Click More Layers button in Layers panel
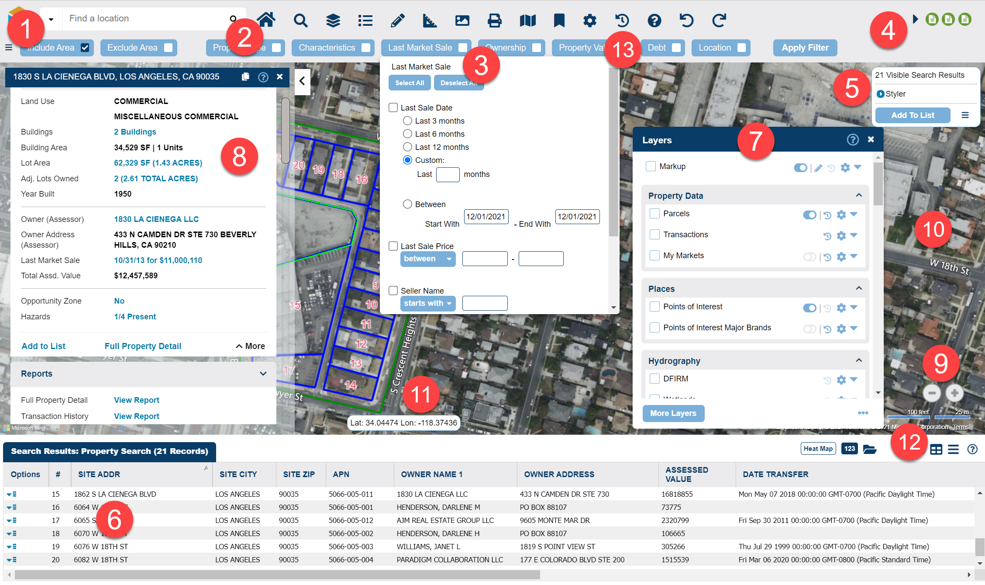Viewport: 985px width, 585px height. click(673, 413)
